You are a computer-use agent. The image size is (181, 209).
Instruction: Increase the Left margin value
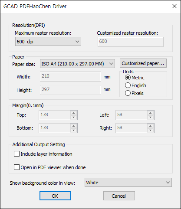[151, 113]
